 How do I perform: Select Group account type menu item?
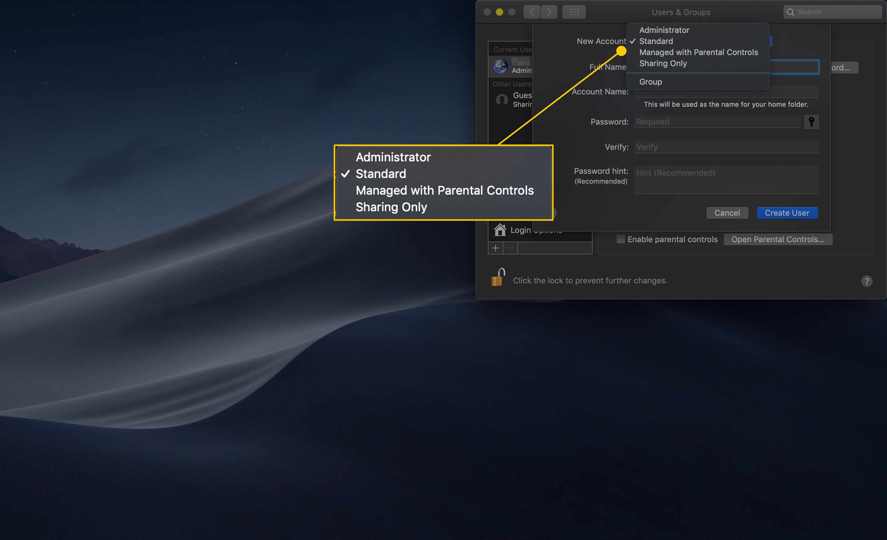coord(650,81)
